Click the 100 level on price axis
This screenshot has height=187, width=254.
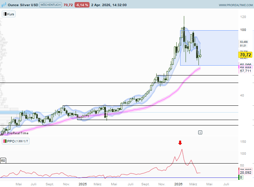pyautogui.click(x=243, y=30)
